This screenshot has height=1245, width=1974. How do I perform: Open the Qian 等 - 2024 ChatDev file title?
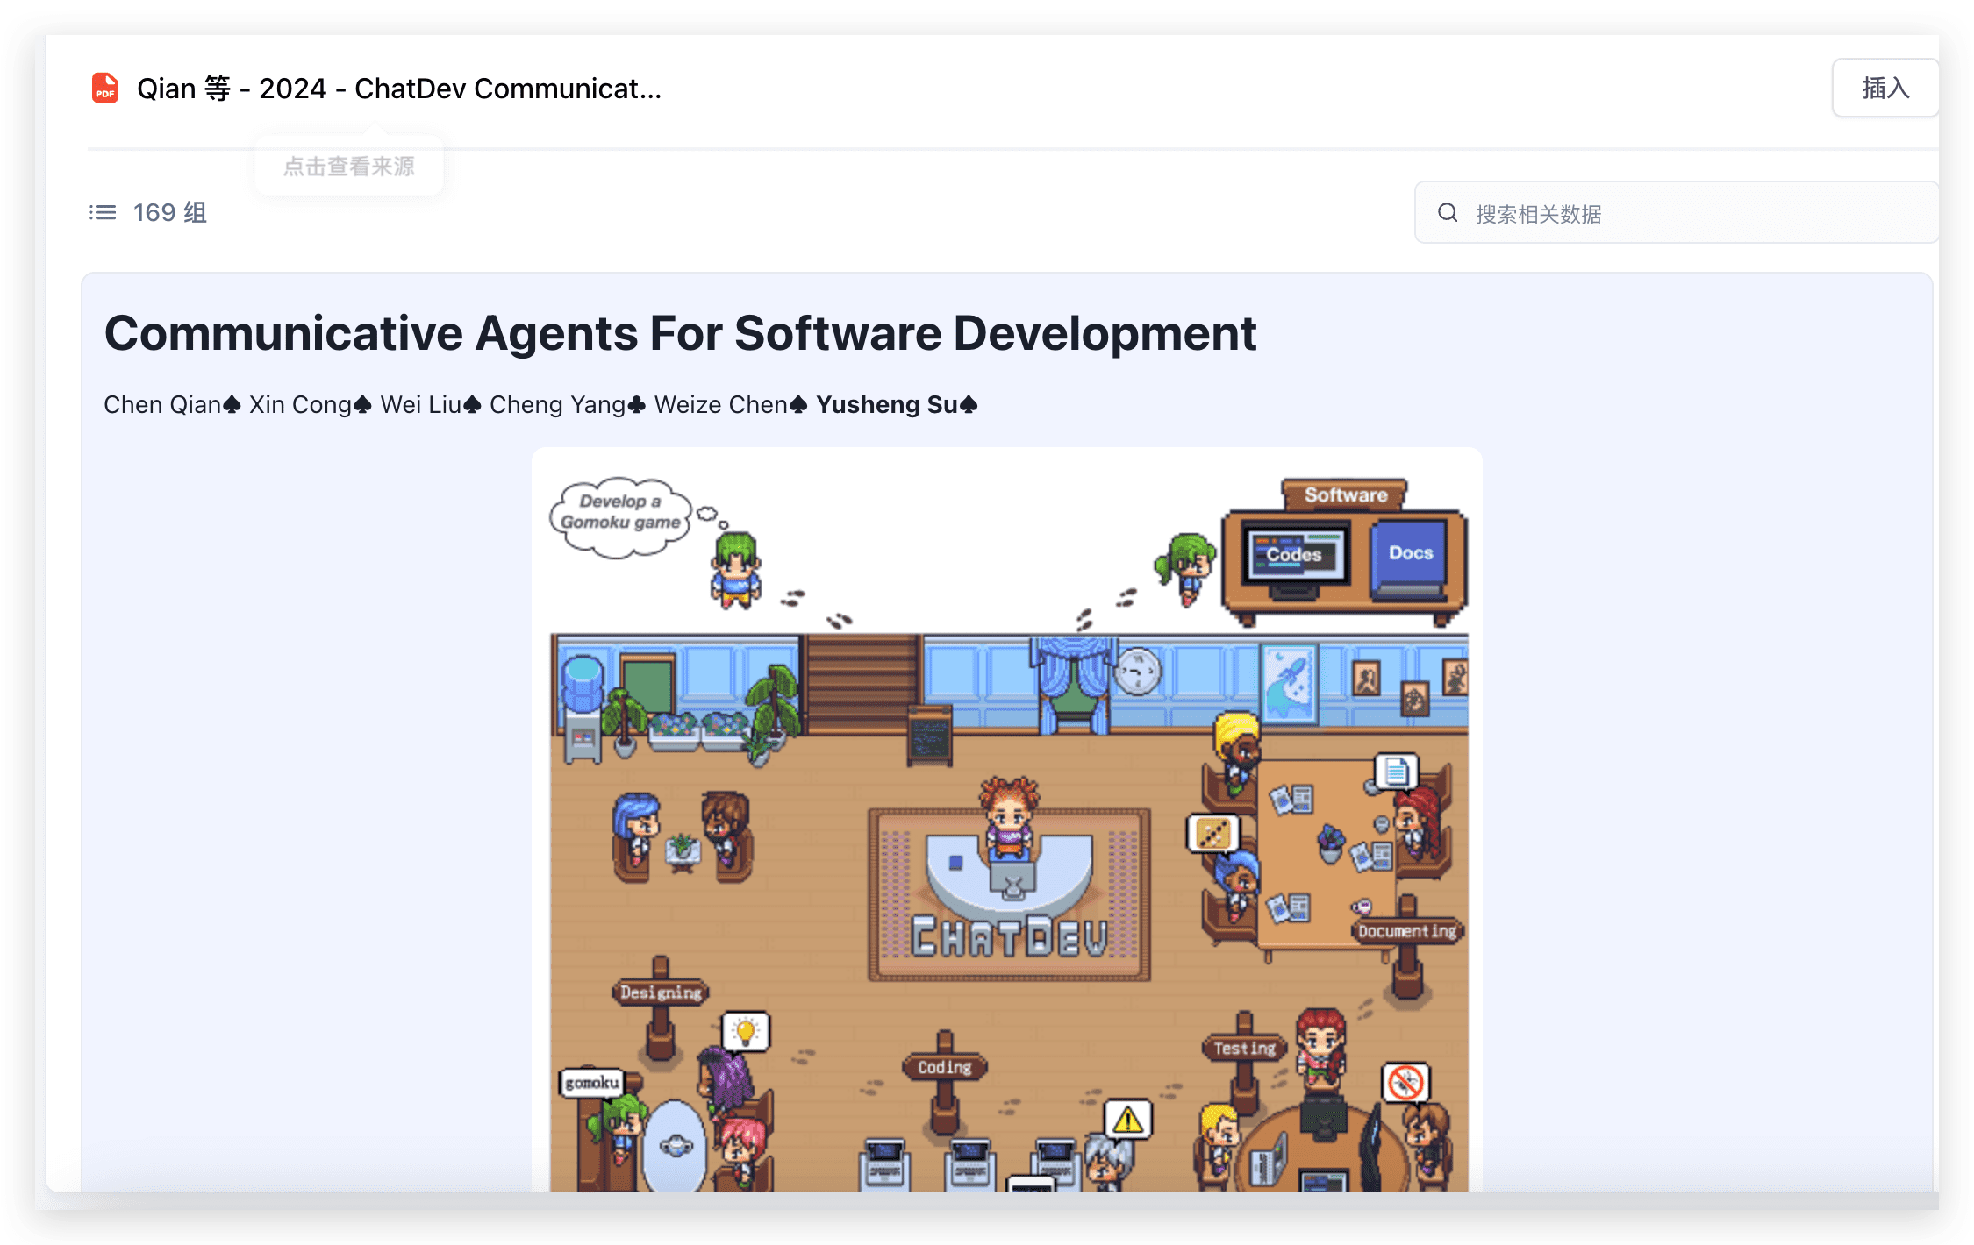click(x=399, y=89)
